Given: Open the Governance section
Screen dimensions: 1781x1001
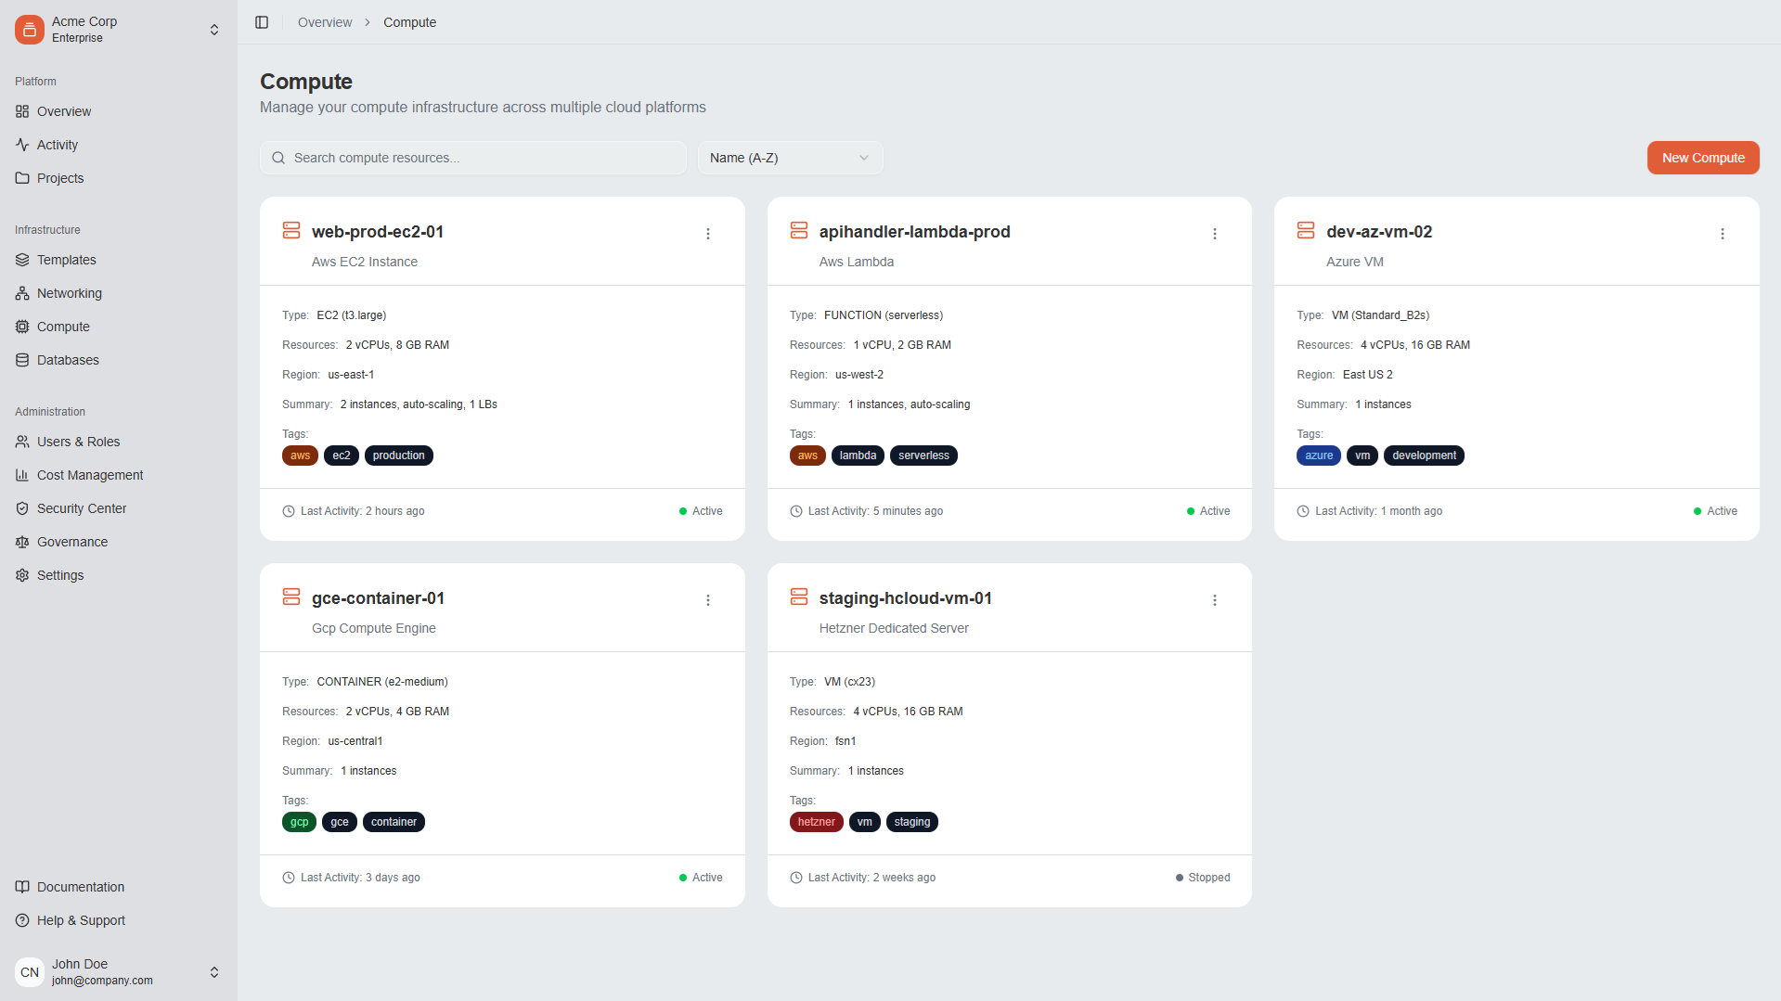Looking at the screenshot, I should pyautogui.click(x=71, y=542).
